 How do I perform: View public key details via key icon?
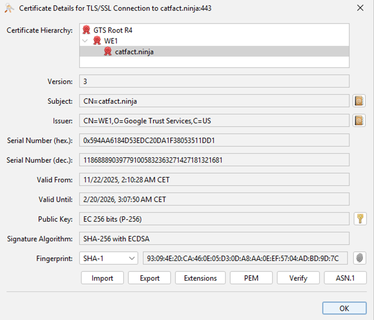pyautogui.click(x=360, y=219)
